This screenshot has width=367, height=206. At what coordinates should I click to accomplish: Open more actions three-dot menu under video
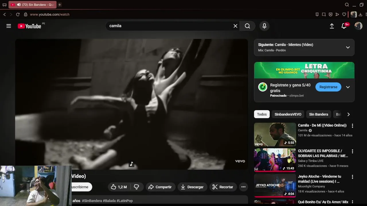pos(243,187)
